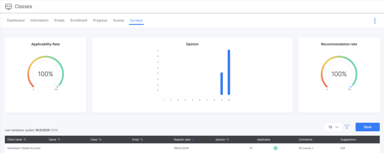Click the Classes monitor icon
This screenshot has height=153, width=384.
[x=8, y=6]
